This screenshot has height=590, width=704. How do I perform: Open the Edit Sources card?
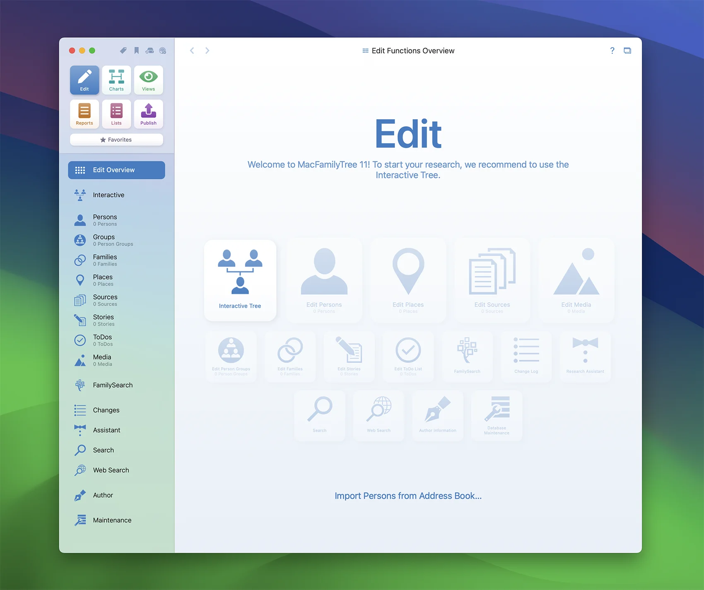(x=492, y=280)
